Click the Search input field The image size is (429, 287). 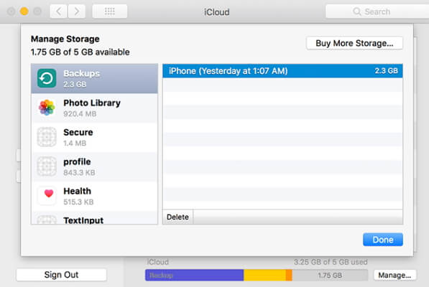[x=377, y=11]
